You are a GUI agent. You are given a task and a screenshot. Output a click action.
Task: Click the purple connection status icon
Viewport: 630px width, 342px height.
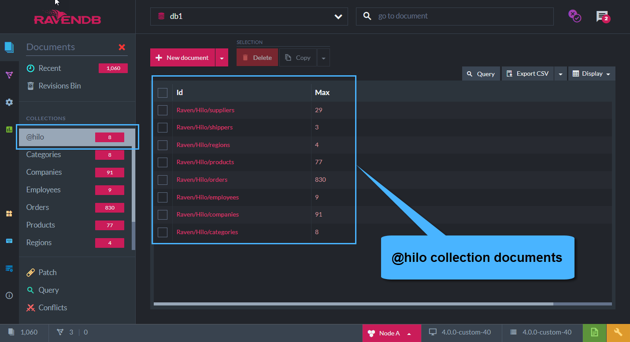click(x=574, y=16)
